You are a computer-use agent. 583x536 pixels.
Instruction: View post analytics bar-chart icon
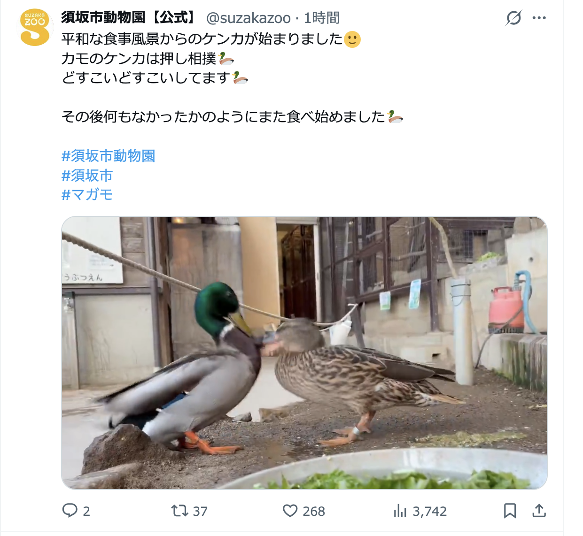(400, 511)
